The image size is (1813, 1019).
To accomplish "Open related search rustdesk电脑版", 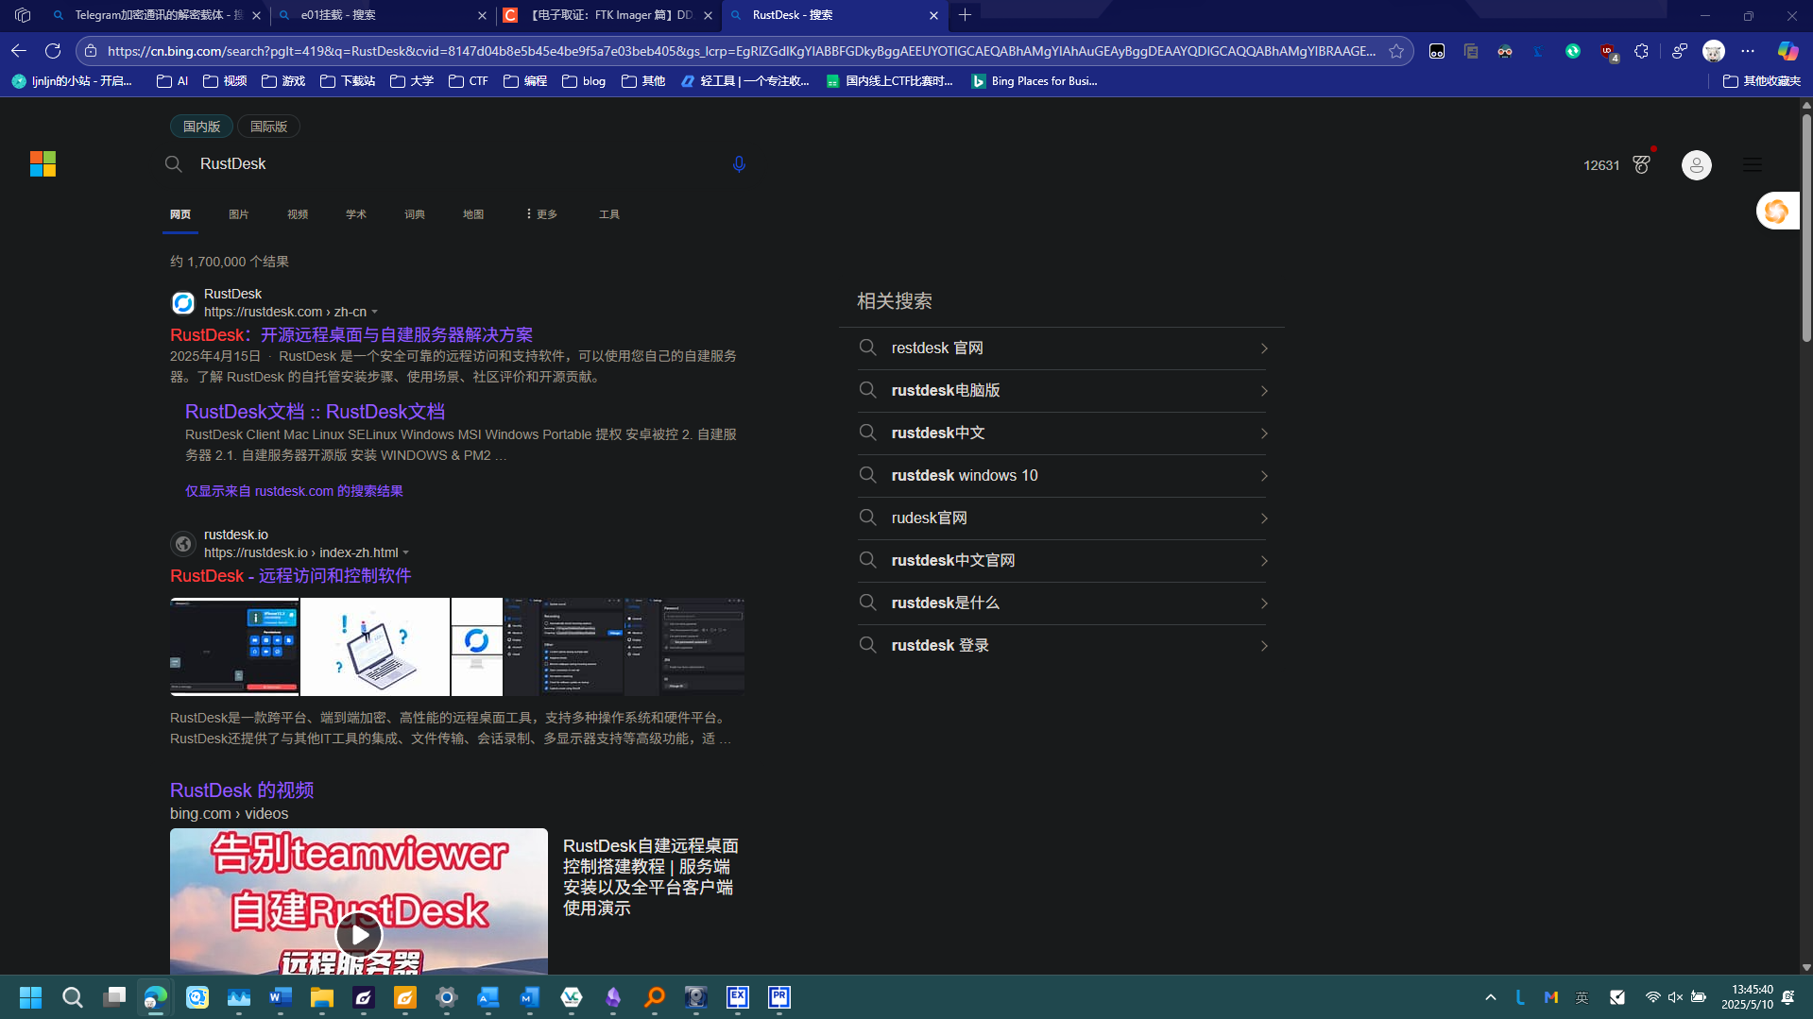I will [1062, 391].
